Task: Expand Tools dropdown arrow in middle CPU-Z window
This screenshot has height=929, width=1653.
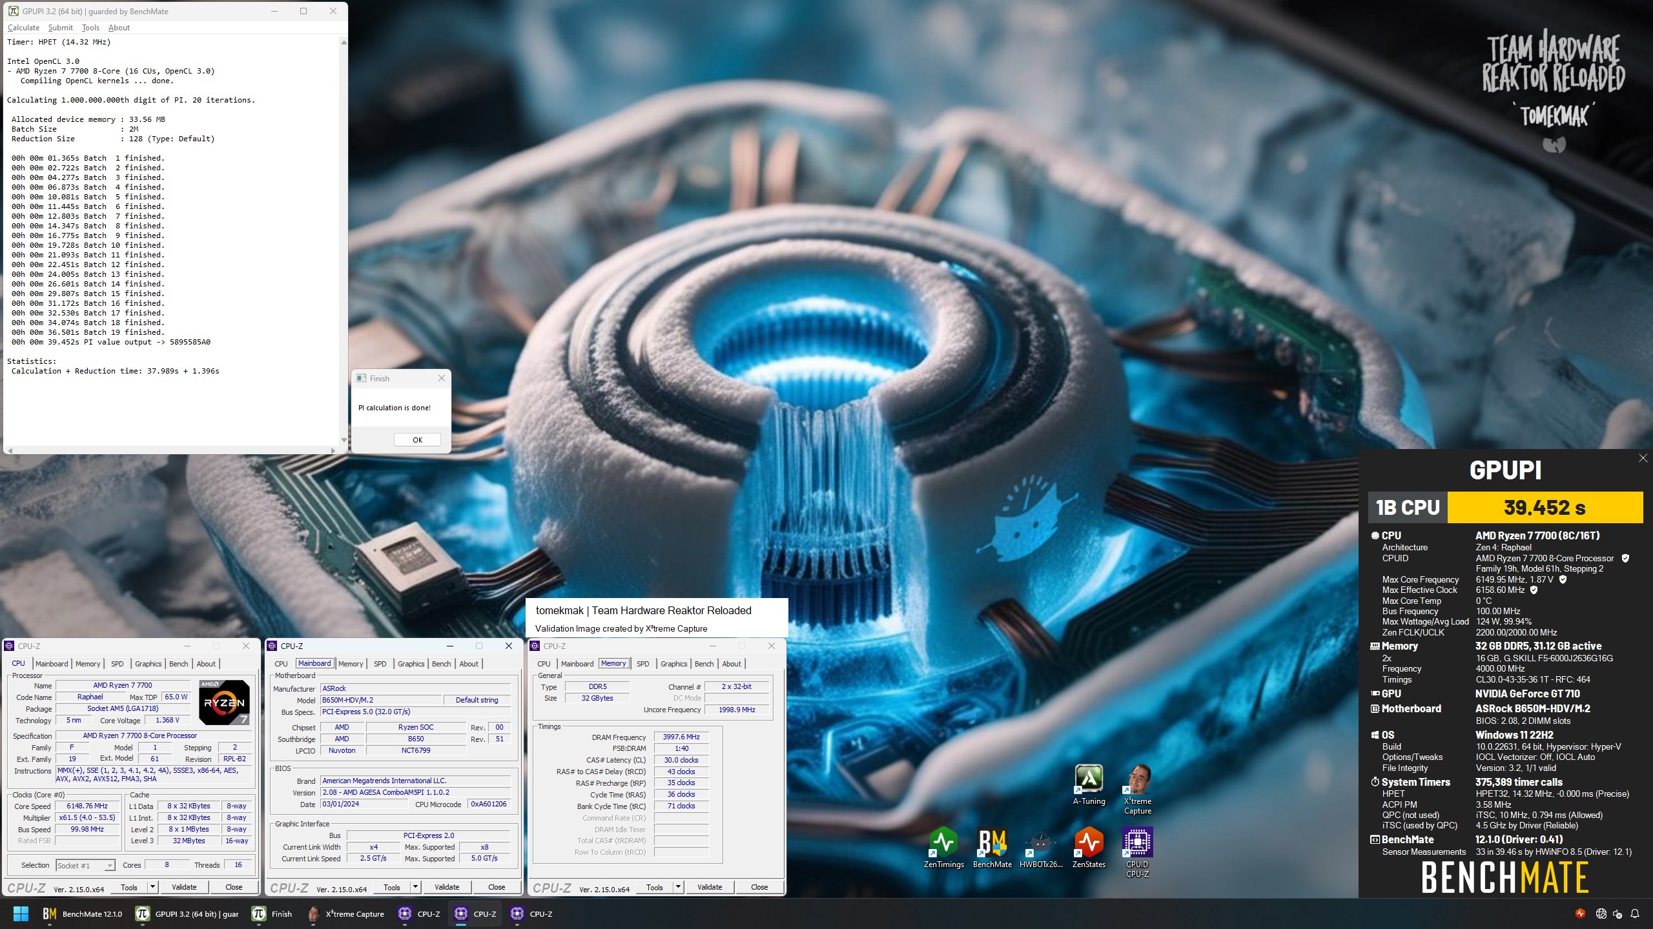Action: tap(416, 887)
